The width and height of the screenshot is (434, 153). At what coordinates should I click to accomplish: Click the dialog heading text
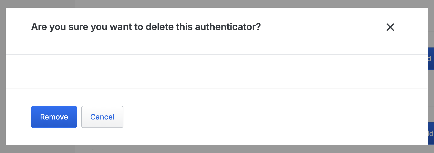(x=146, y=26)
